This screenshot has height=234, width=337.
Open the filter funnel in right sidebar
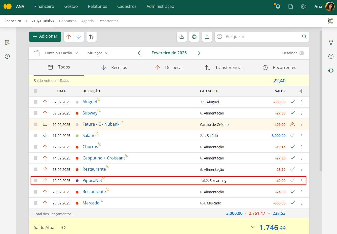331,42
